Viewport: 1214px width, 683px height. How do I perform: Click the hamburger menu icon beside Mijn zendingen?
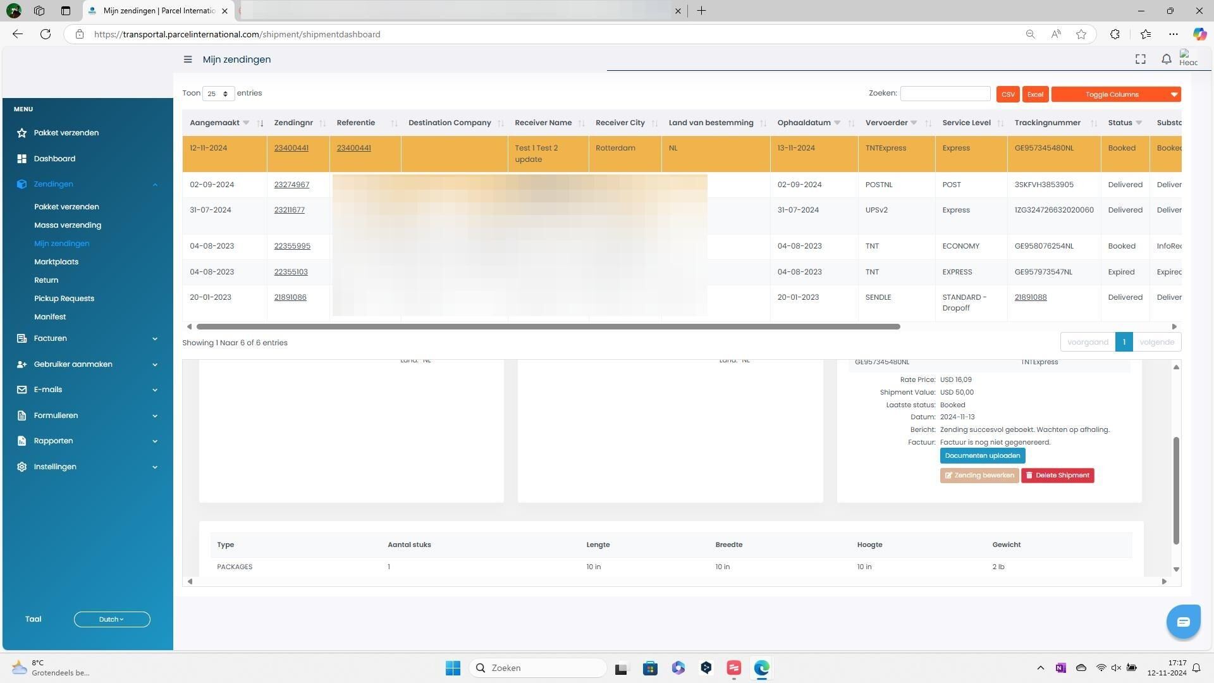pyautogui.click(x=188, y=59)
